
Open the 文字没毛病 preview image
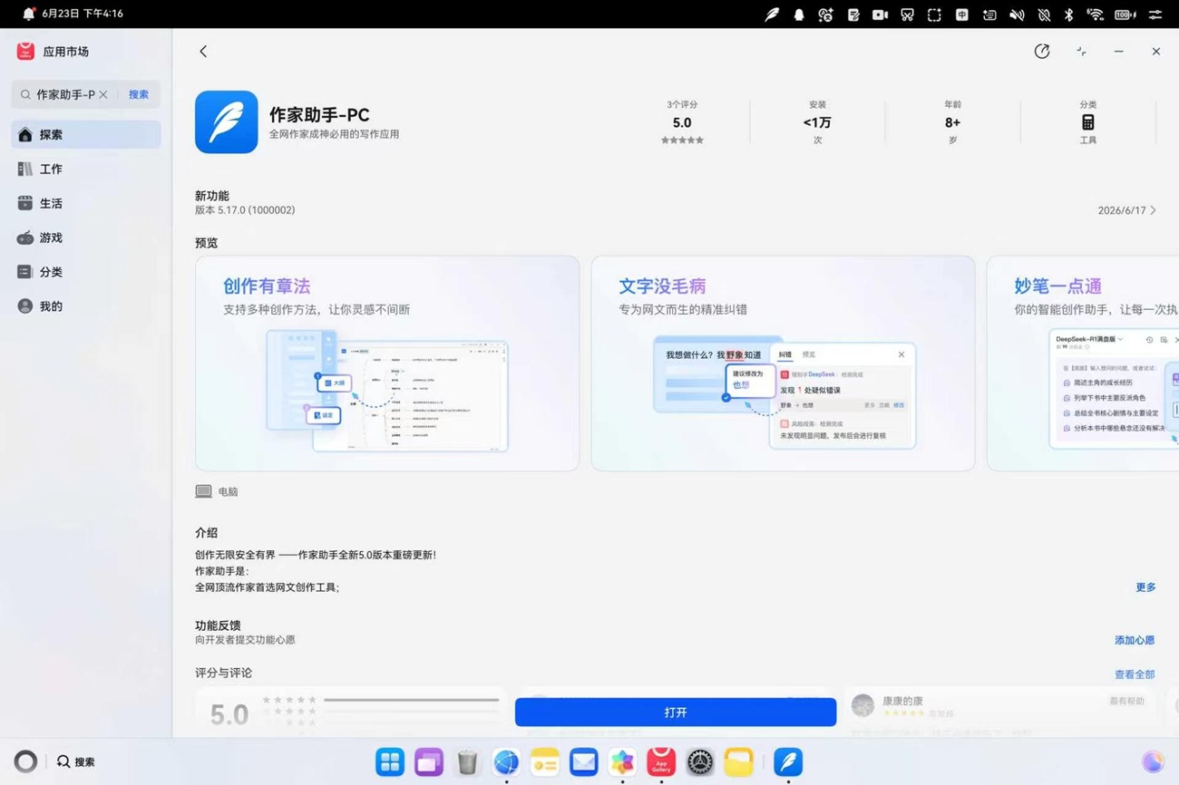coord(783,363)
